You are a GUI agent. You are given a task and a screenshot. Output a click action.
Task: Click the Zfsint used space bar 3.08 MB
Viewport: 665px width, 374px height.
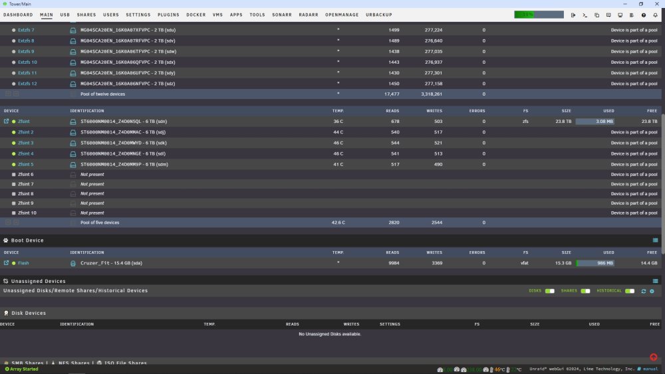tap(595, 122)
